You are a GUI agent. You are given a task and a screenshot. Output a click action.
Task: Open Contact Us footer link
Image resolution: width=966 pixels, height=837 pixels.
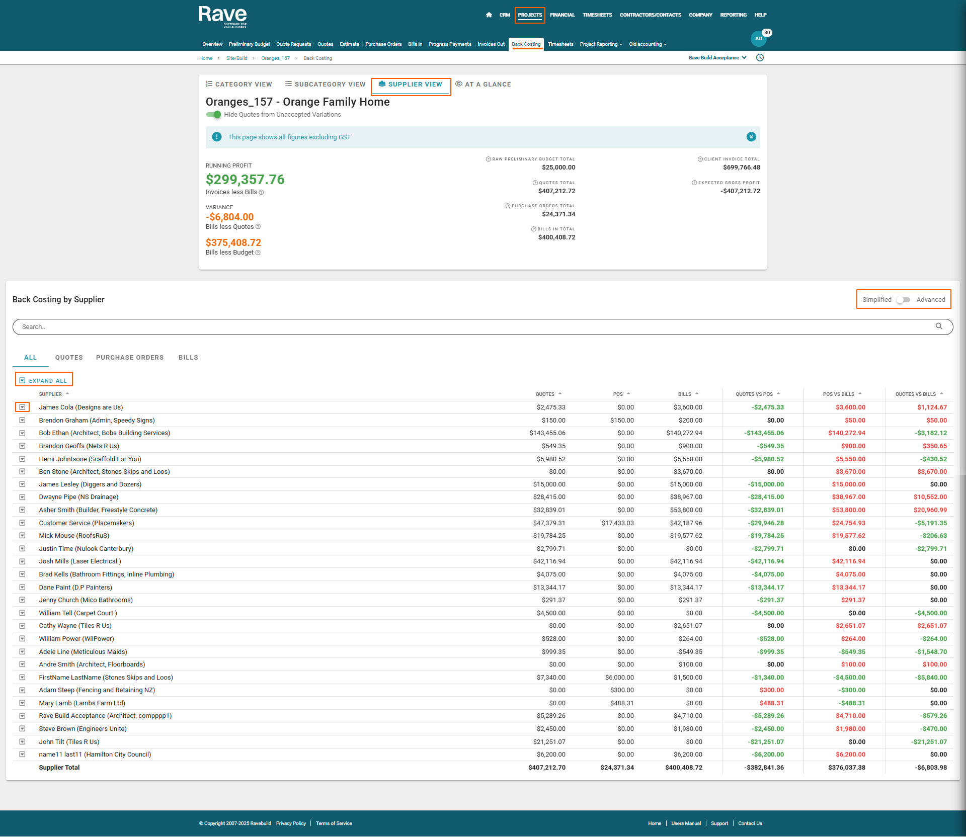750,823
